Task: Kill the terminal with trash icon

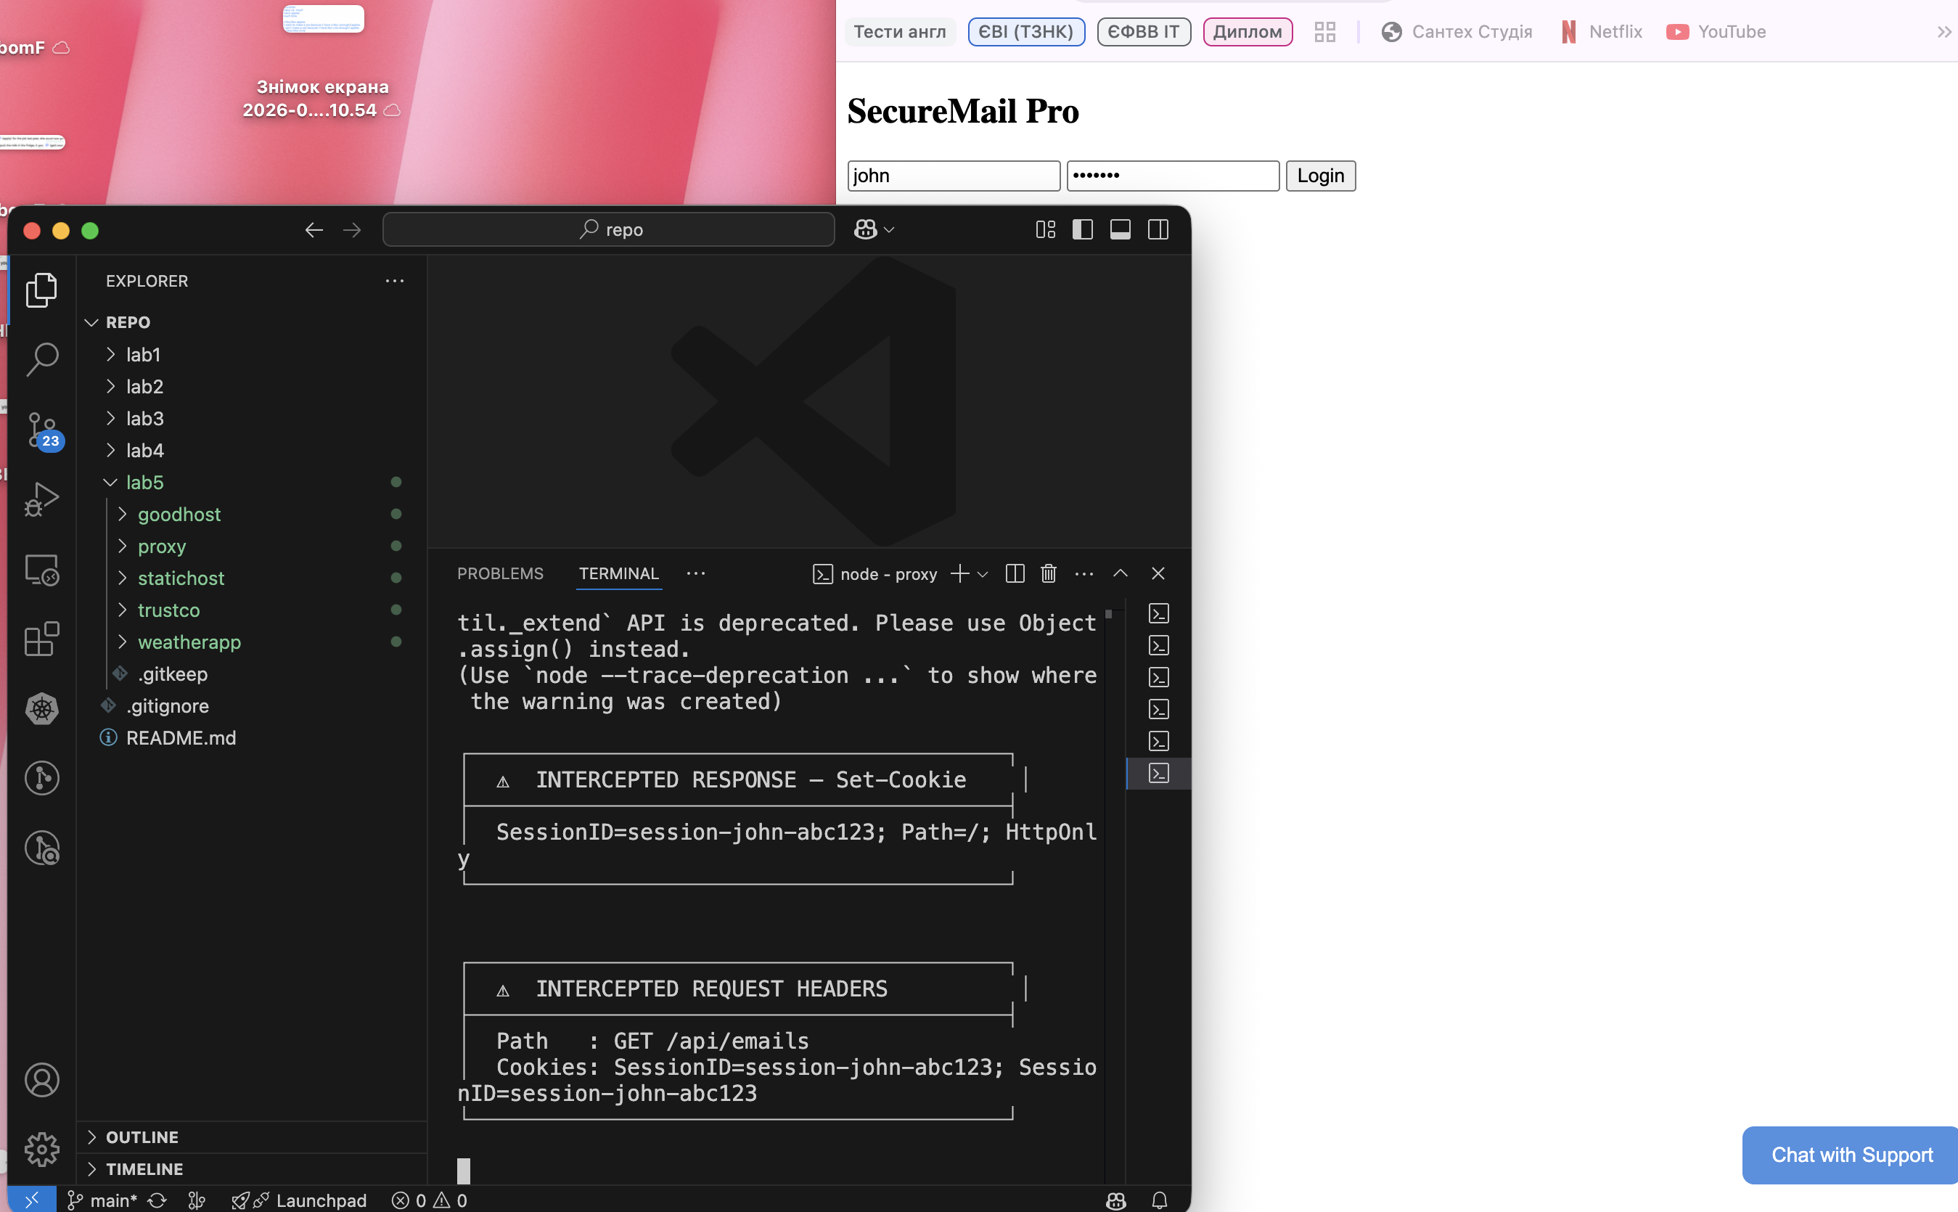Action: pyautogui.click(x=1049, y=574)
